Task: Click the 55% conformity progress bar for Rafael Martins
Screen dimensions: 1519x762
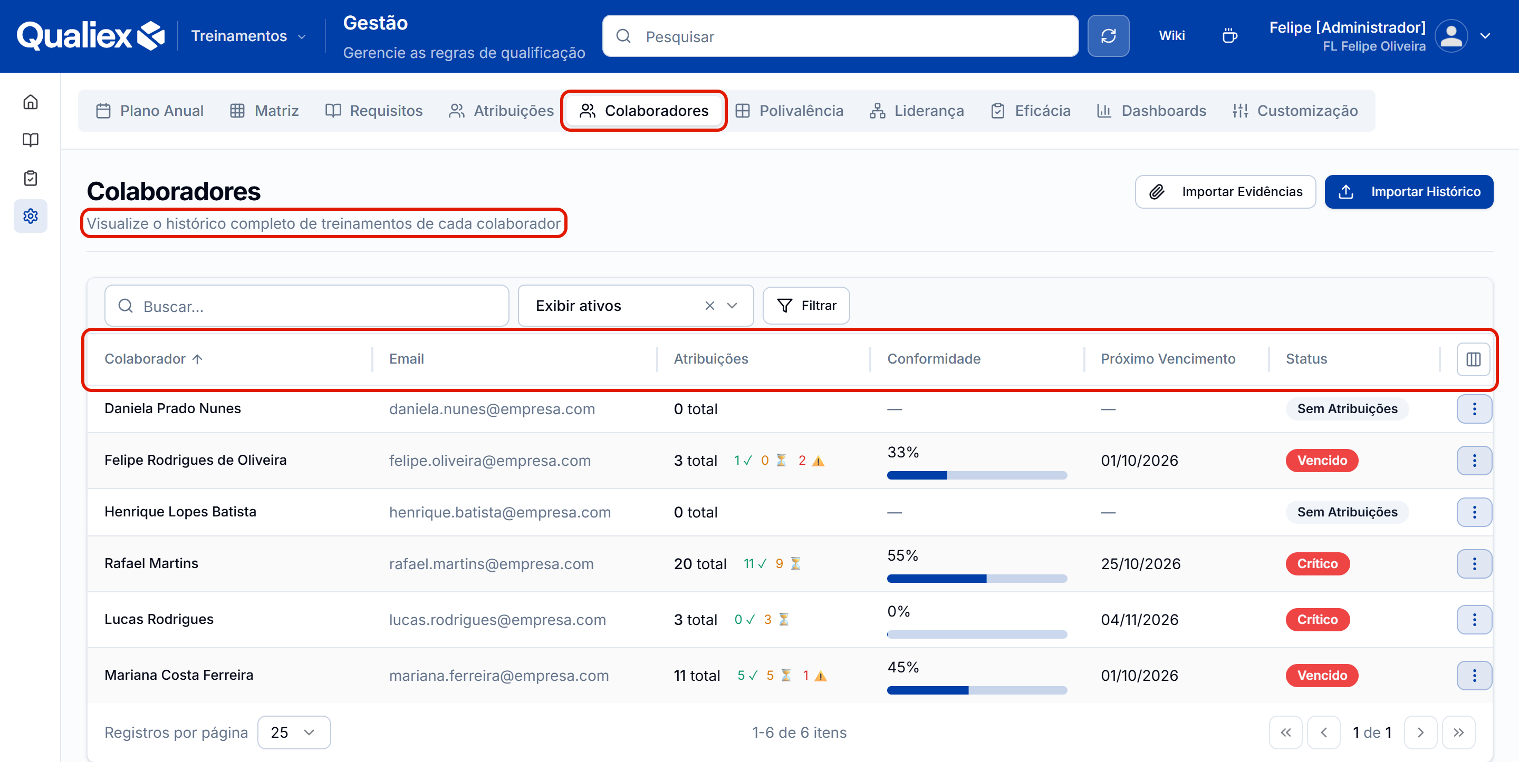Action: tap(977, 579)
